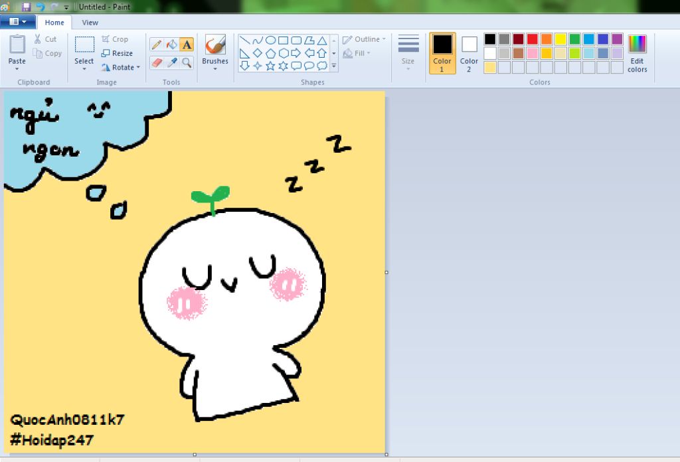Screen dimensions: 680x462
Task: Open the shape Fill dropdown
Action: click(x=357, y=53)
